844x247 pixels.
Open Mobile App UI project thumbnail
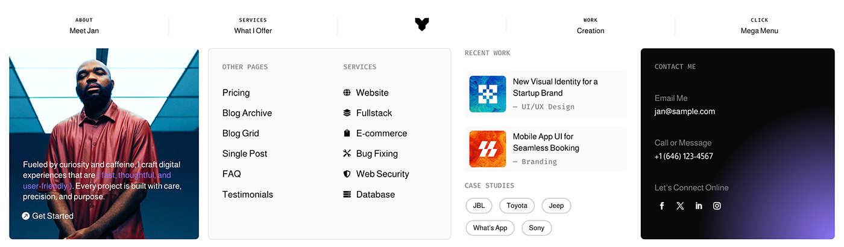[x=488, y=148]
